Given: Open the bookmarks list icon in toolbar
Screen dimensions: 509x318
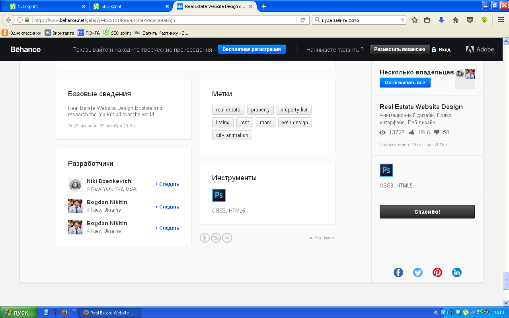Looking at the screenshot, I should [x=427, y=20].
